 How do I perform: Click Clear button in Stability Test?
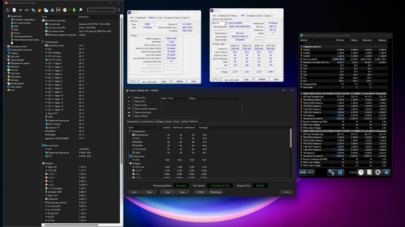click(168, 192)
